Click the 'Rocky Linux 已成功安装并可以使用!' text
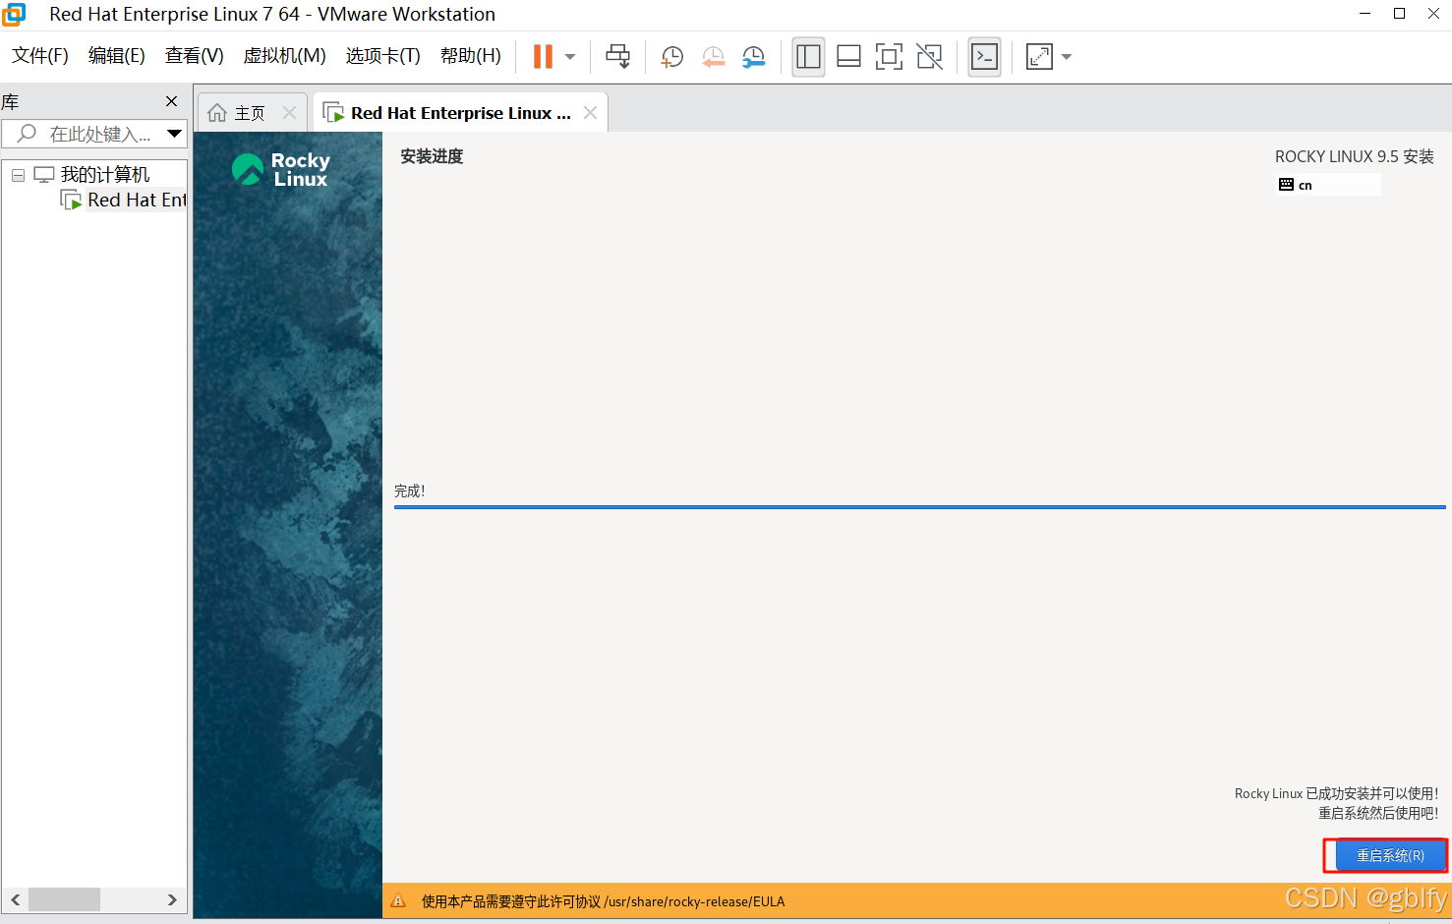The height and width of the screenshot is (924, 1452). tap(1337, 793)
